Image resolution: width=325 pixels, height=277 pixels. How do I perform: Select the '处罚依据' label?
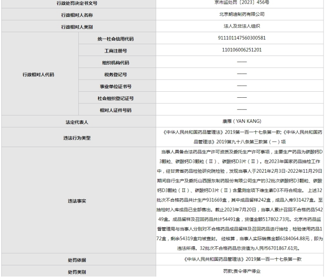click(x=77, y=260)
